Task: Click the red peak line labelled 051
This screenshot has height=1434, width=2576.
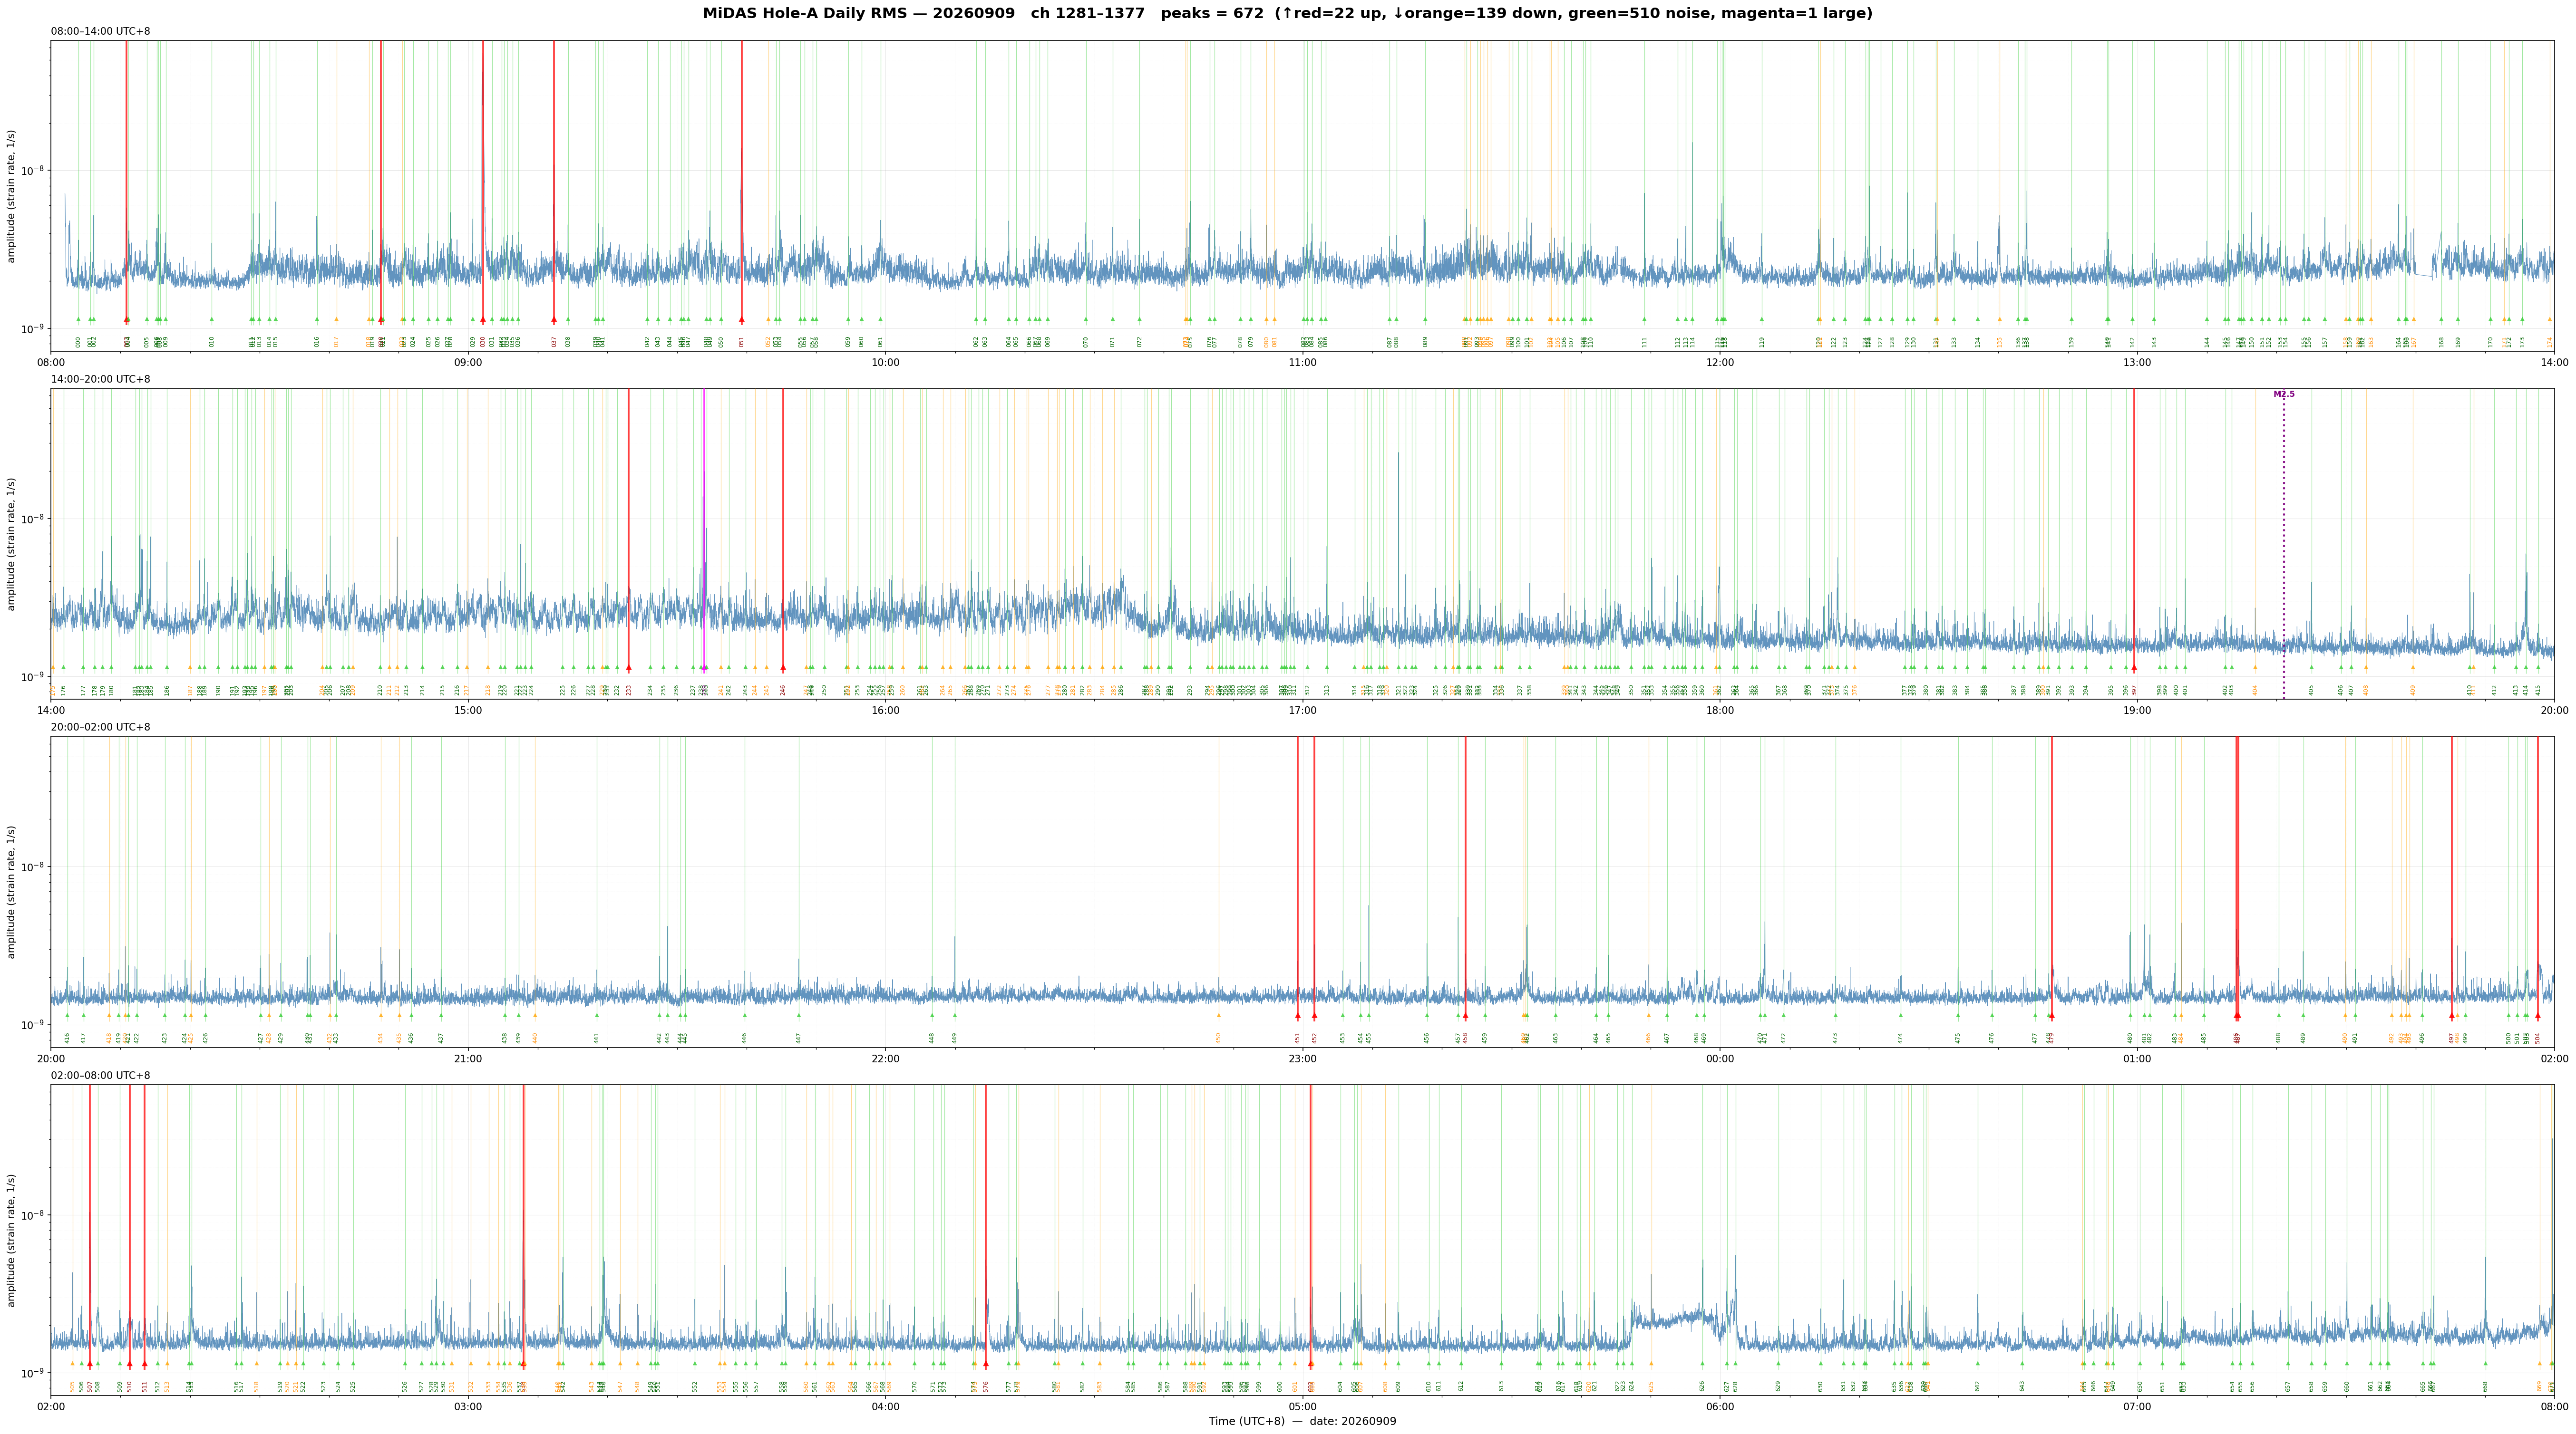Action: tap(742, 182)
